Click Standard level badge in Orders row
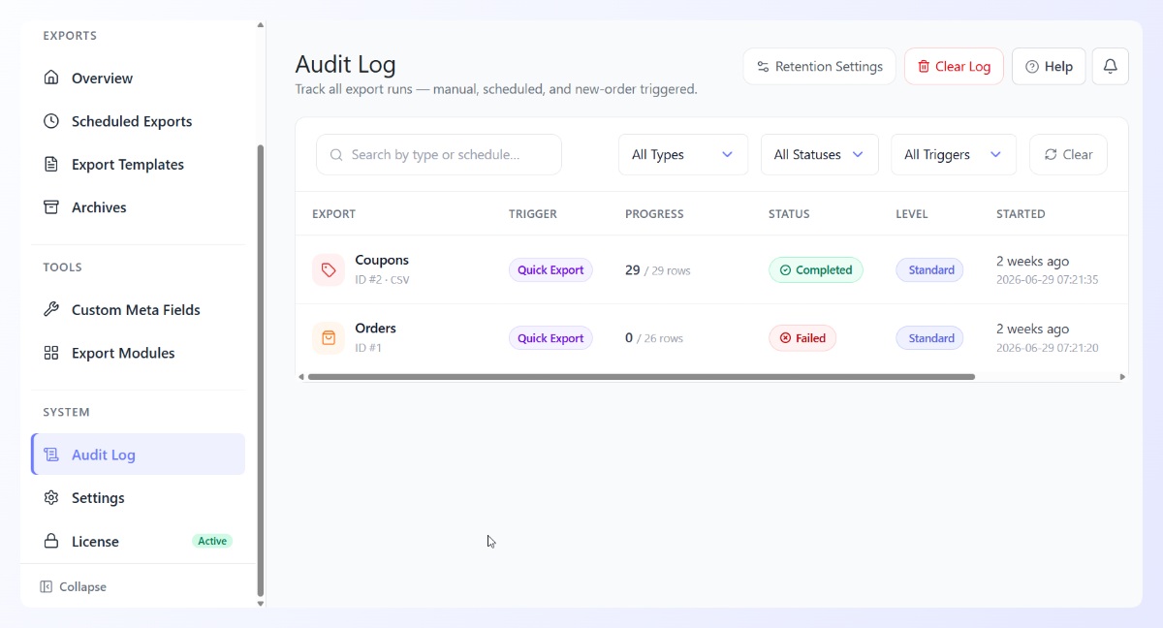This screenshot has height=628, width=1163. coord(929,338)
